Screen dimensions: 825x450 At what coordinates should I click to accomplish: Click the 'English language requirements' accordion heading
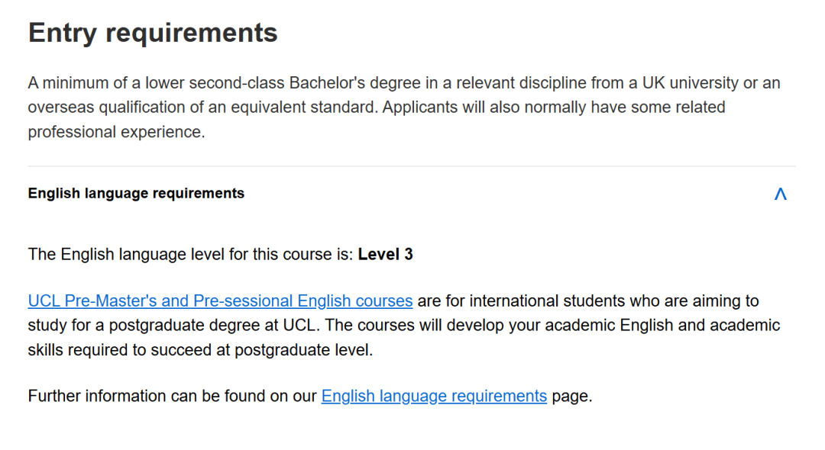pos(136,194)
